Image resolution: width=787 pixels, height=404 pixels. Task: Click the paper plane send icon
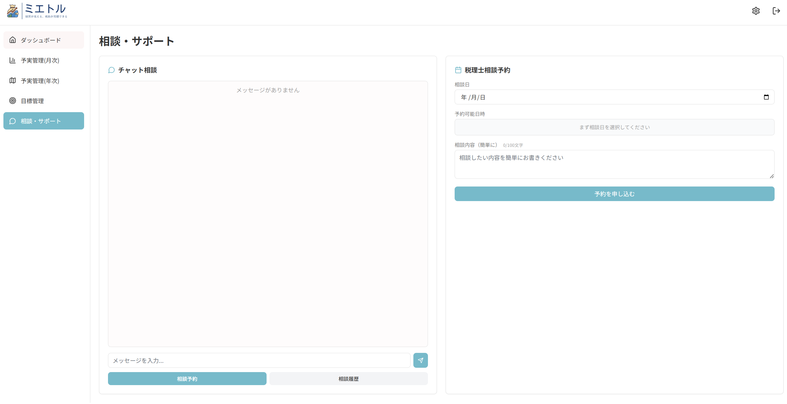(420, 360)
